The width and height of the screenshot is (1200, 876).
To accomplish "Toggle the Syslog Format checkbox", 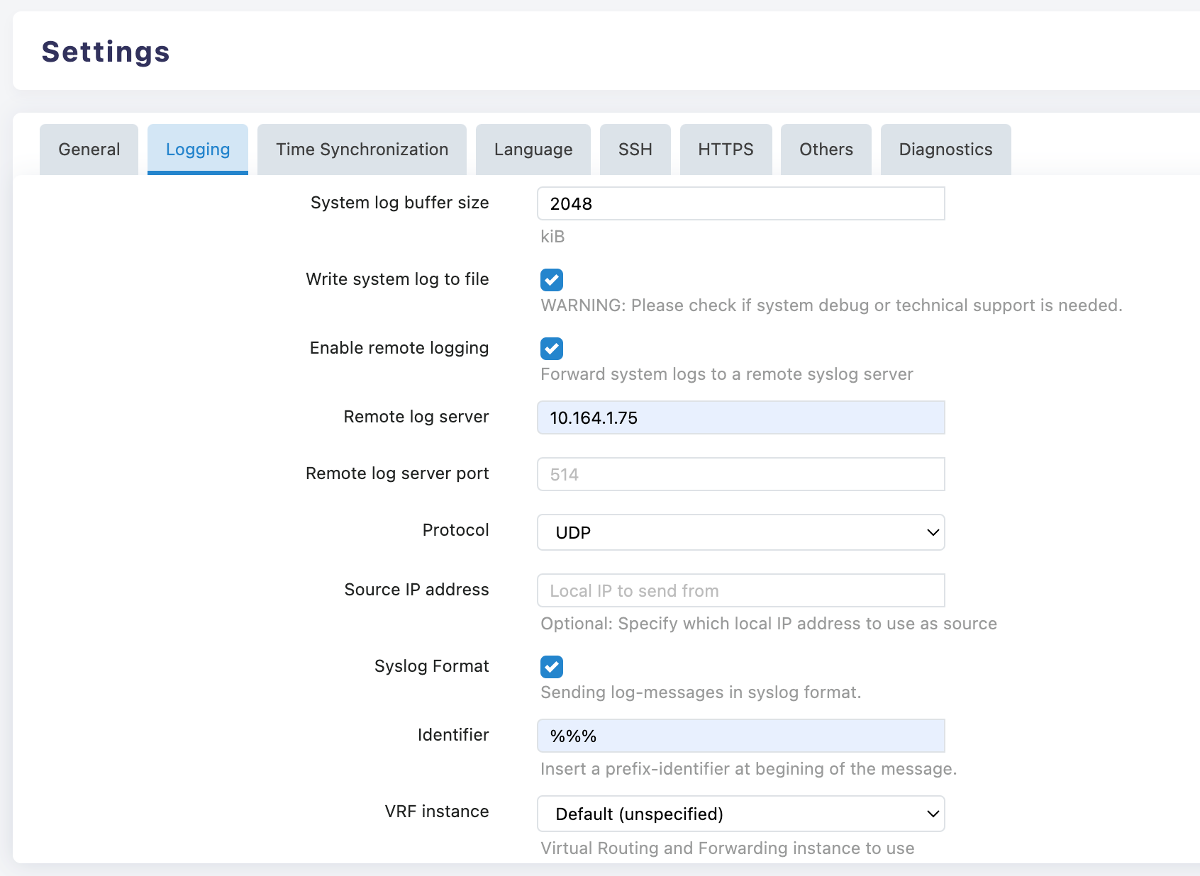I will 552,667.
